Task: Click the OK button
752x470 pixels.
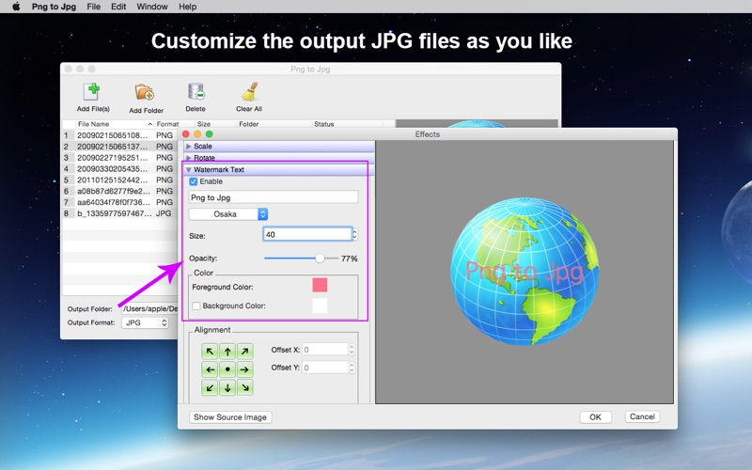Action: click(595, 417)
